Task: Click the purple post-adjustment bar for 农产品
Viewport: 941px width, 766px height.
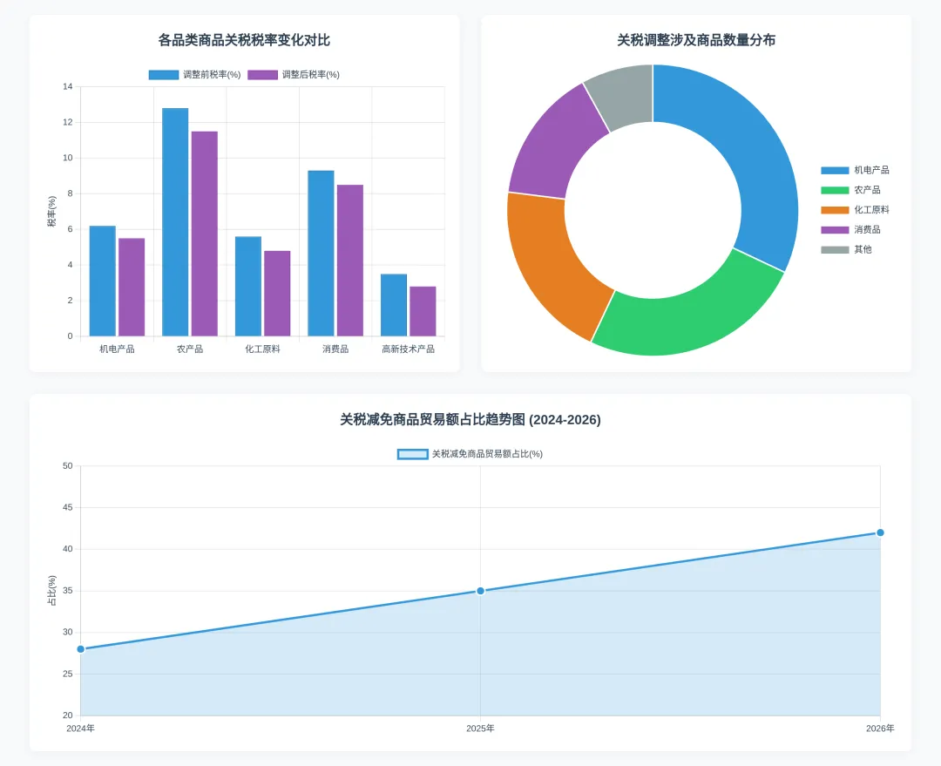Action: point(205,234)
